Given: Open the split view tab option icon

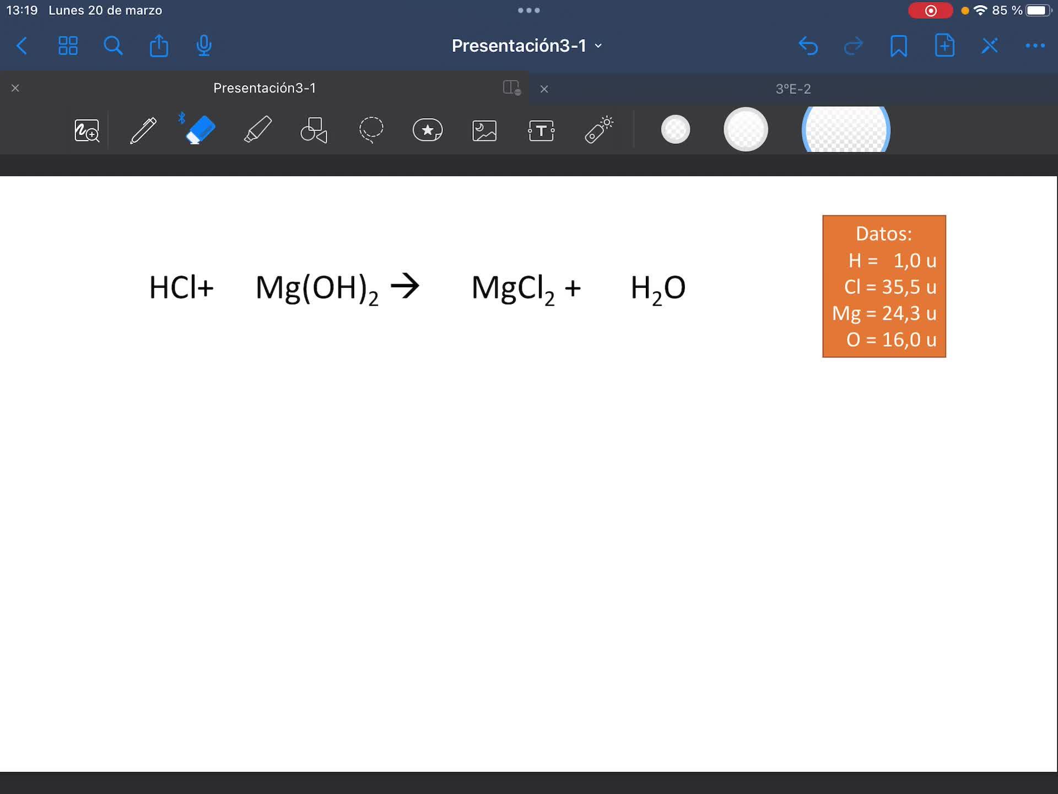Looking at the screenshot, I should click(x=511, y=88).
